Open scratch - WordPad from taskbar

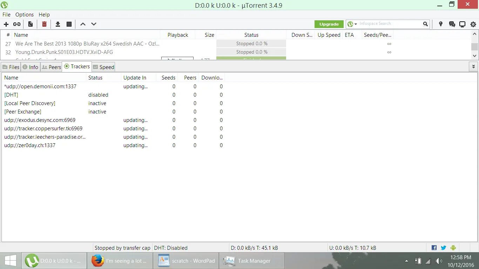(186, 261)
